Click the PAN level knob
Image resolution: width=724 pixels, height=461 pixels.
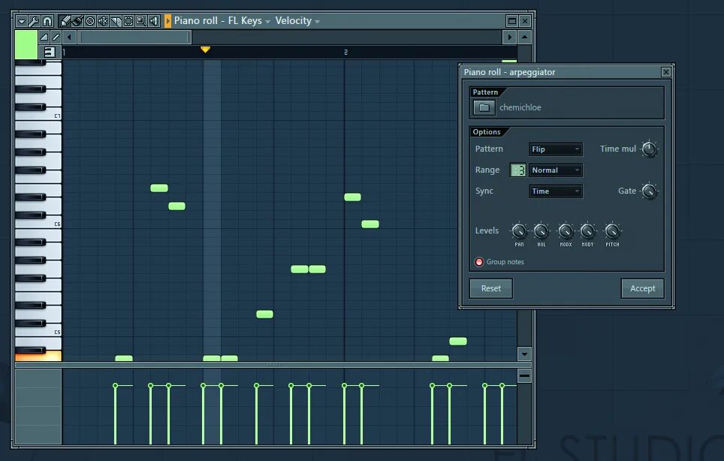519,230
